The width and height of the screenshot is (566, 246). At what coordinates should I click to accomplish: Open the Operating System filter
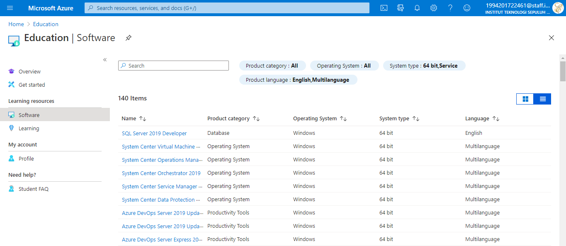pyautogui.click(x=344, y=66)
